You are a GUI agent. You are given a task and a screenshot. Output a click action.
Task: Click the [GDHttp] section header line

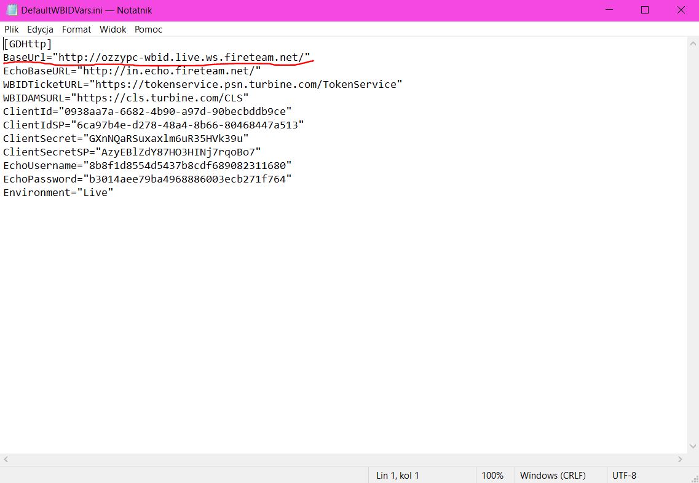pos(28,44)
